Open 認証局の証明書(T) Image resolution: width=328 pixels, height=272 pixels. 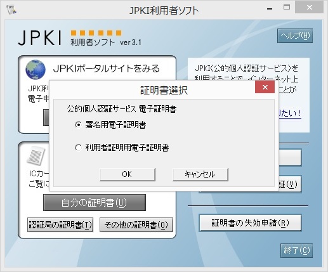[x=60, y=224]
